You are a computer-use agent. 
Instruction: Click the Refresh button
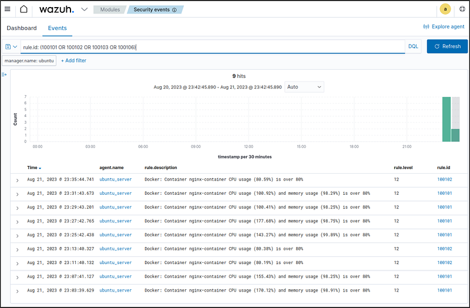[447, 47]
